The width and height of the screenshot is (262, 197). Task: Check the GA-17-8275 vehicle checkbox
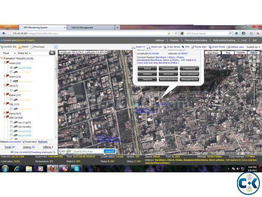[x=11, y=123]
